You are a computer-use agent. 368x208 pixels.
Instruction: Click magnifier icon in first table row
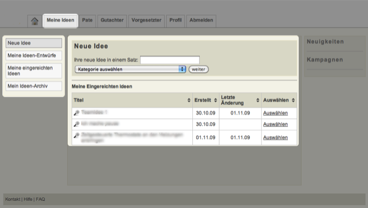tap(77, 113)
